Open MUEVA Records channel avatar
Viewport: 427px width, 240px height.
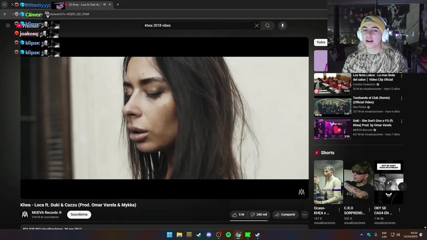pos(25,215)
